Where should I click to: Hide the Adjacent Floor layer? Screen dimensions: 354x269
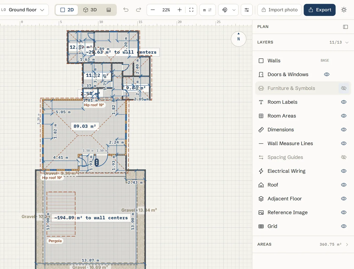point(344,199)
